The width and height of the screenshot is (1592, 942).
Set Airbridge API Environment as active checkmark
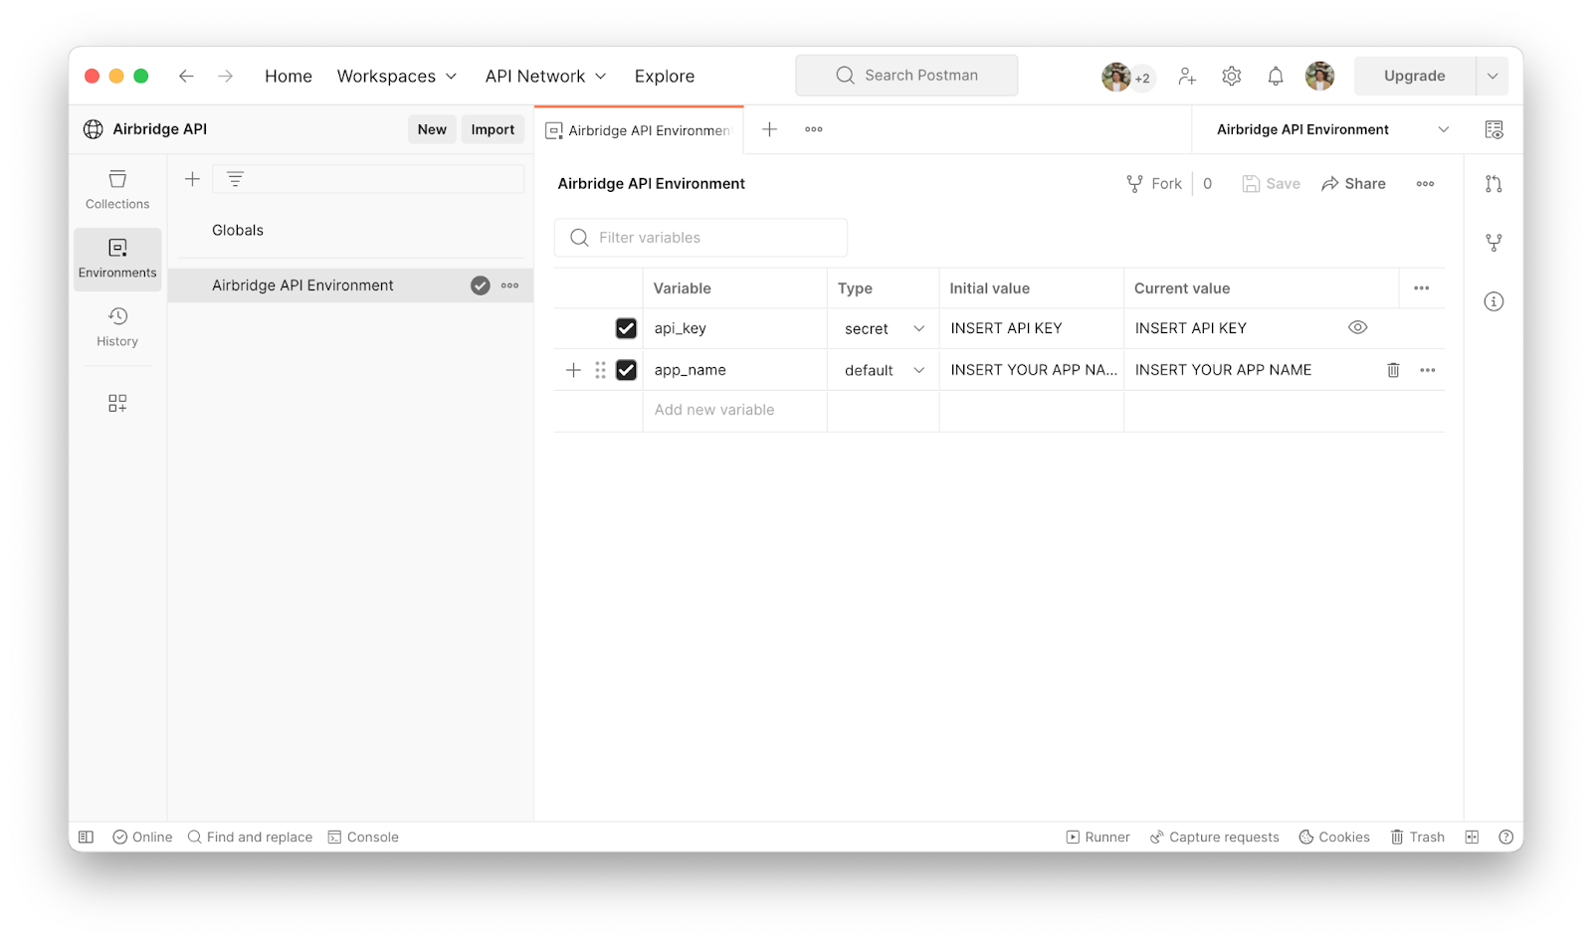point(481,285)
